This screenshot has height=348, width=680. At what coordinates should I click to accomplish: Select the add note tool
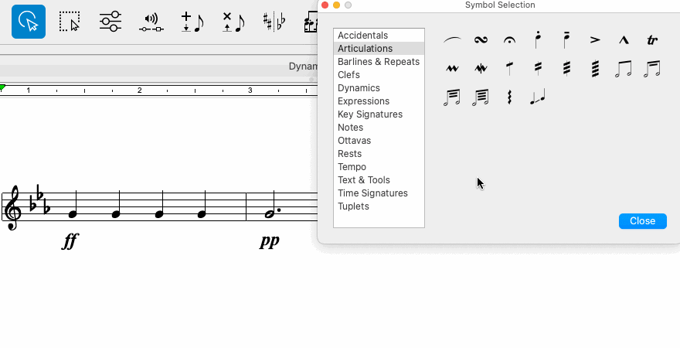tap(192, 22)
